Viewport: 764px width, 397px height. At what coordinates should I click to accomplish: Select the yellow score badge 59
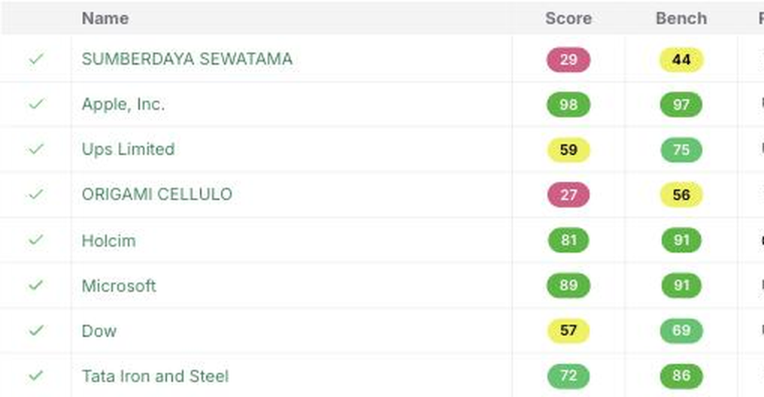pyautogui.click(x=568, y=150)
